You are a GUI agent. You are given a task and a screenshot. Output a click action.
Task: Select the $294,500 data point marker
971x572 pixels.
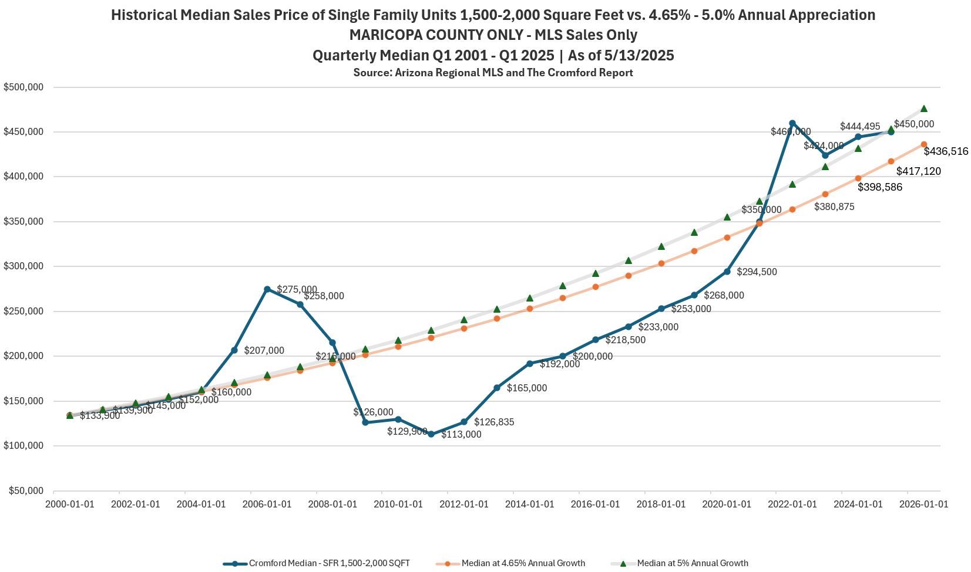click(x=727, y=272)
